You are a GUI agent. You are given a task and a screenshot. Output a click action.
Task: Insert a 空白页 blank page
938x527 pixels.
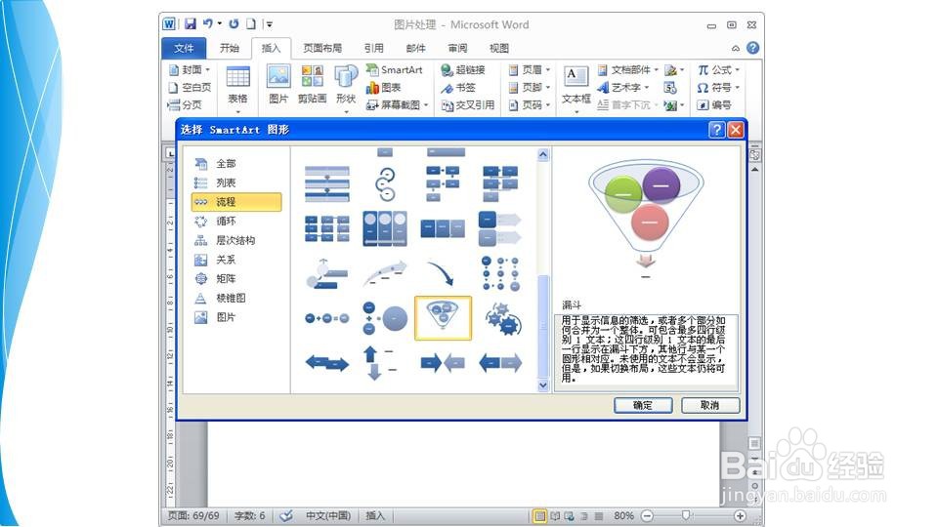point(190,88)
